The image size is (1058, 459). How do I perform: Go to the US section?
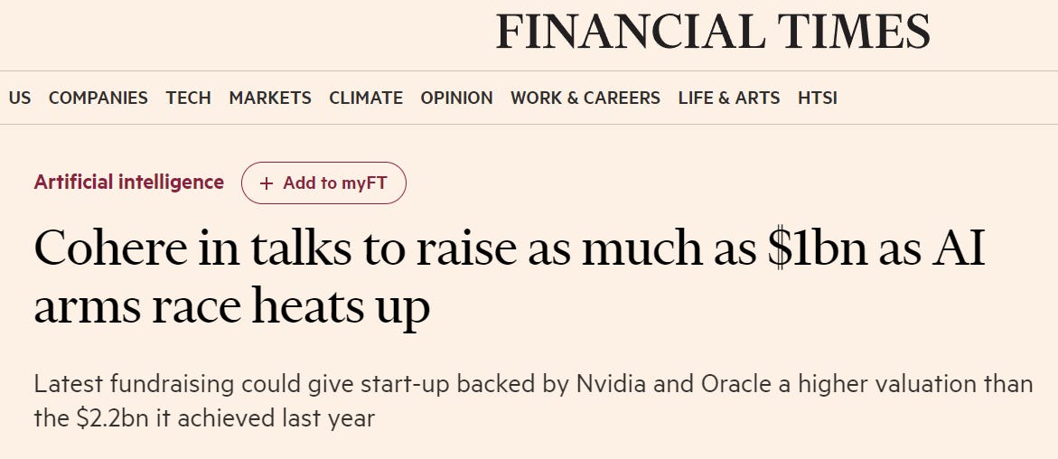(20, 98)
